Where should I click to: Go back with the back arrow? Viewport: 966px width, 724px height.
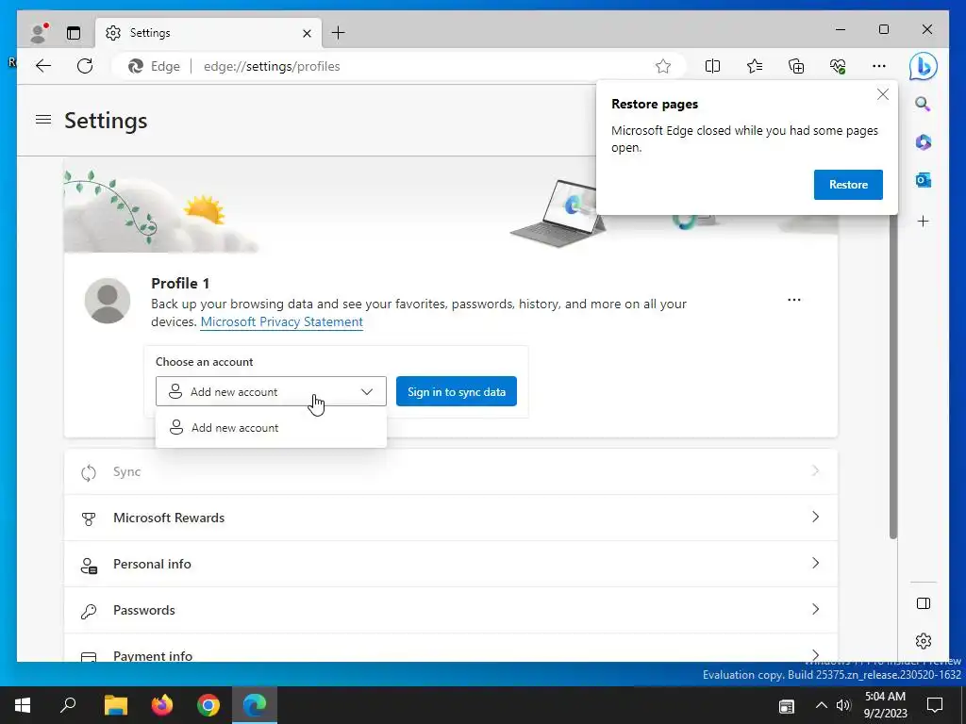43,66
